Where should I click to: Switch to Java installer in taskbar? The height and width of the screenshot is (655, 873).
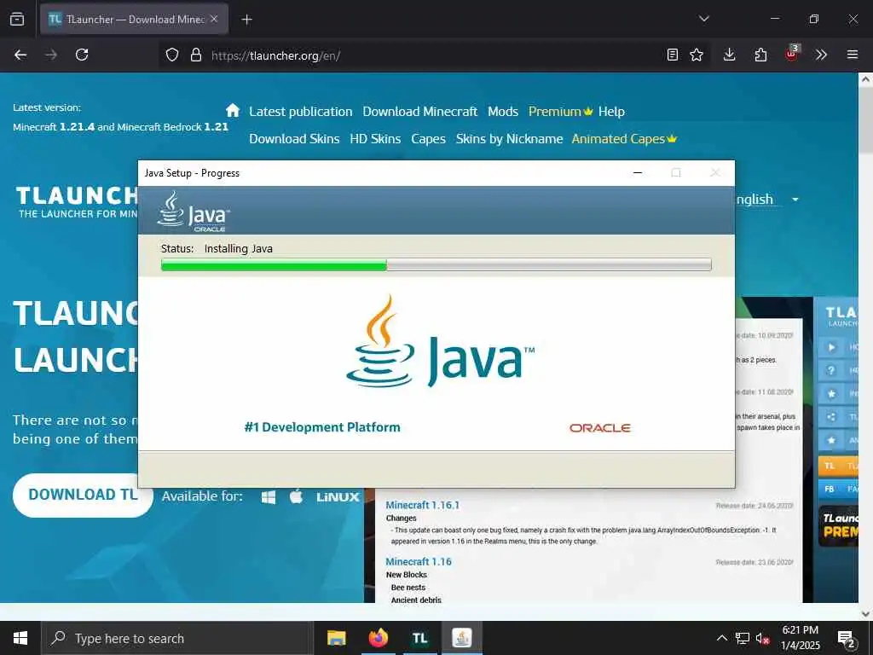pyautogui.click(x=461, y=638)
